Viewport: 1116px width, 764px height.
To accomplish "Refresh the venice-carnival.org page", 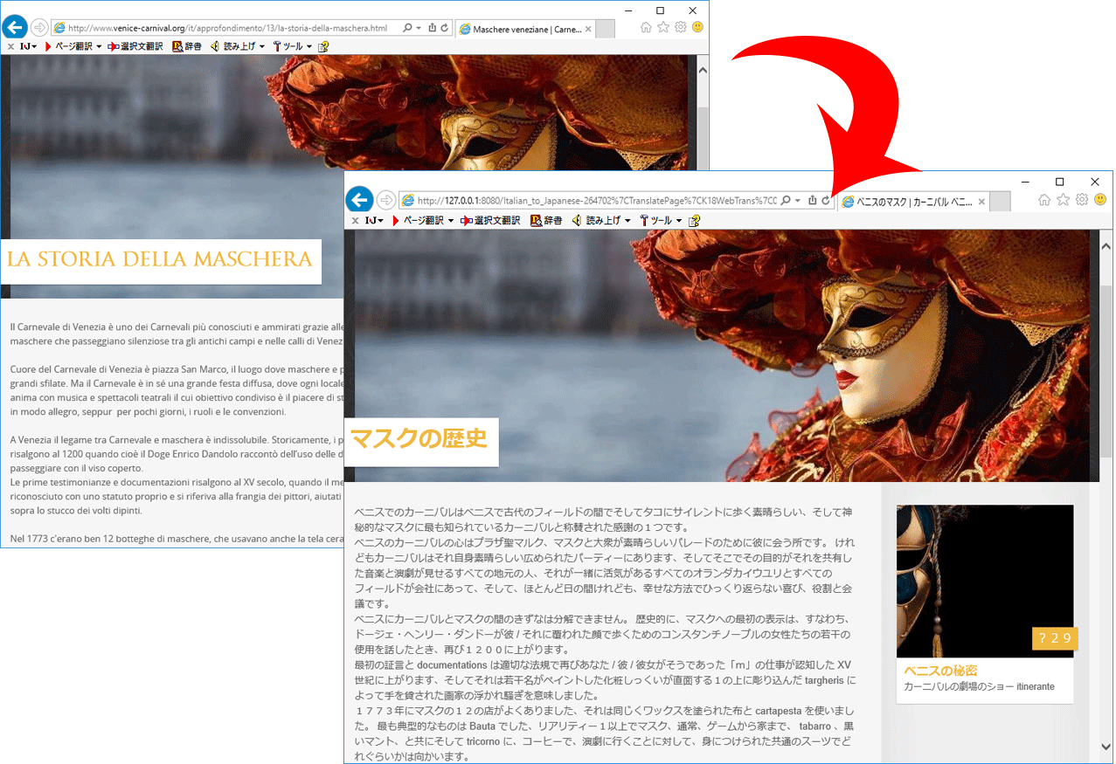I will [x=444, y=28].
